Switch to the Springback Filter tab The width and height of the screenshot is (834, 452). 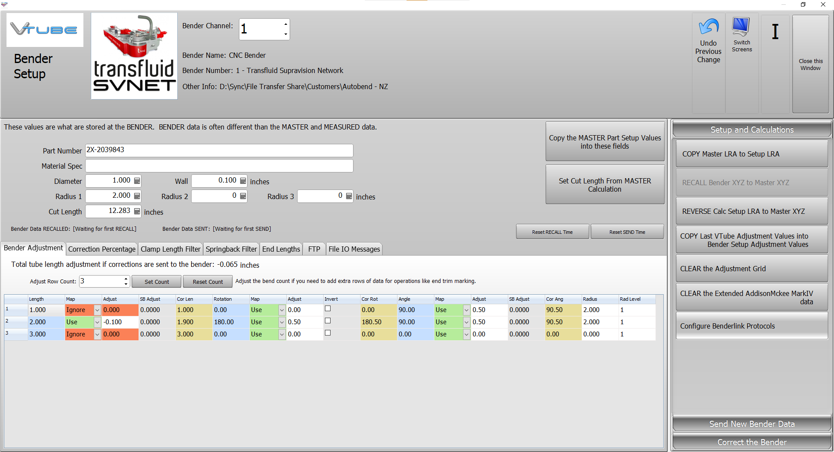(231, 249)
